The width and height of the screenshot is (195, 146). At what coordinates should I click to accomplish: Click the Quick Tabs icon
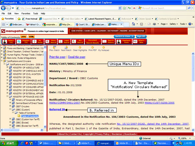click(x=3, y=24)
